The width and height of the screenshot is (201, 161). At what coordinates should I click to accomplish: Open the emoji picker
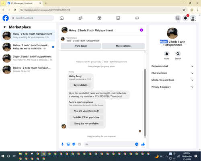pyautogui.click(x=137, y=144)
